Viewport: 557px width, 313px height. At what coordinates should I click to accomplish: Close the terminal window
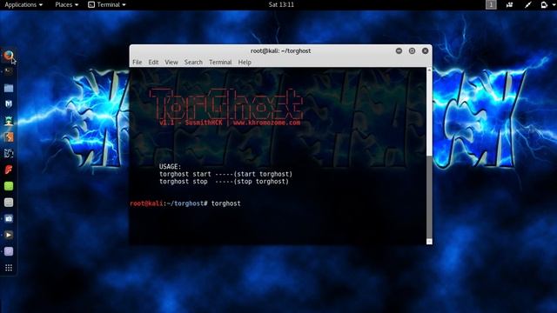click(426, 50)
